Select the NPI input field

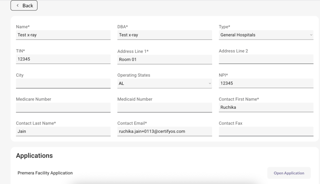pos(266,83)
